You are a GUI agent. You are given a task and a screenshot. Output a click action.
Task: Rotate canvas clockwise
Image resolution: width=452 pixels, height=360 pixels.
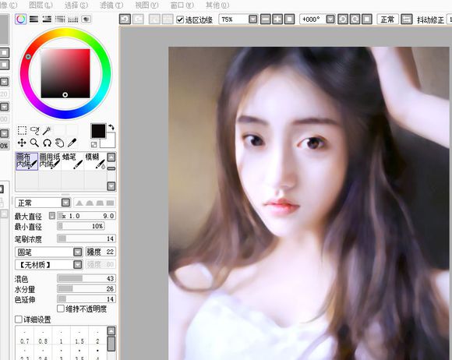pyautogui.click(x=355, y=19)
